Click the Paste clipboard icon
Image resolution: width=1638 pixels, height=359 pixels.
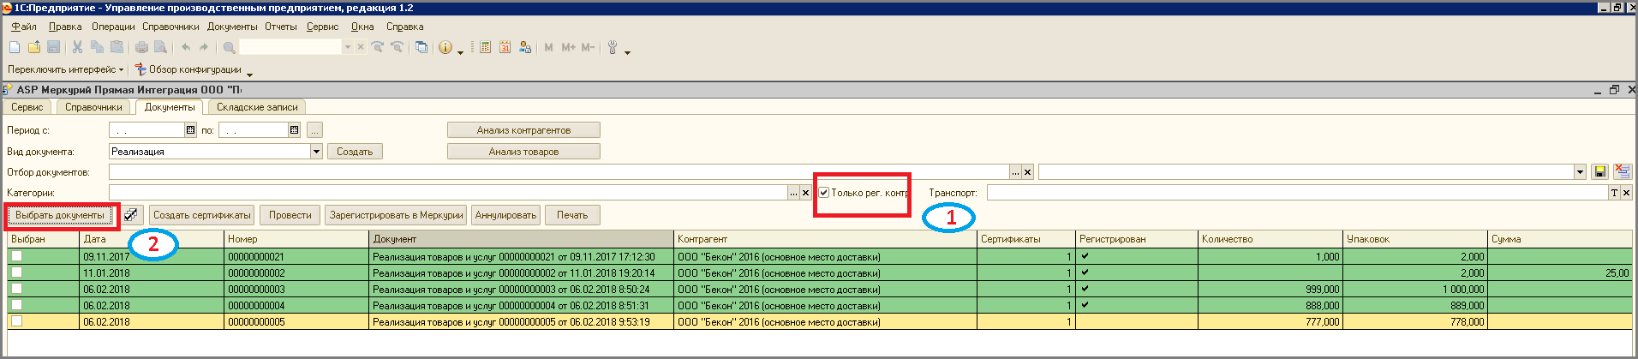tap(117, 47)
